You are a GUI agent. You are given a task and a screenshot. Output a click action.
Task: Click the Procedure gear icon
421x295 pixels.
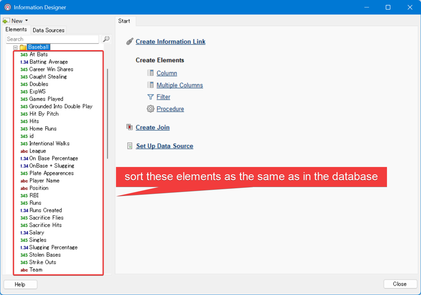[x=150, y=109]
